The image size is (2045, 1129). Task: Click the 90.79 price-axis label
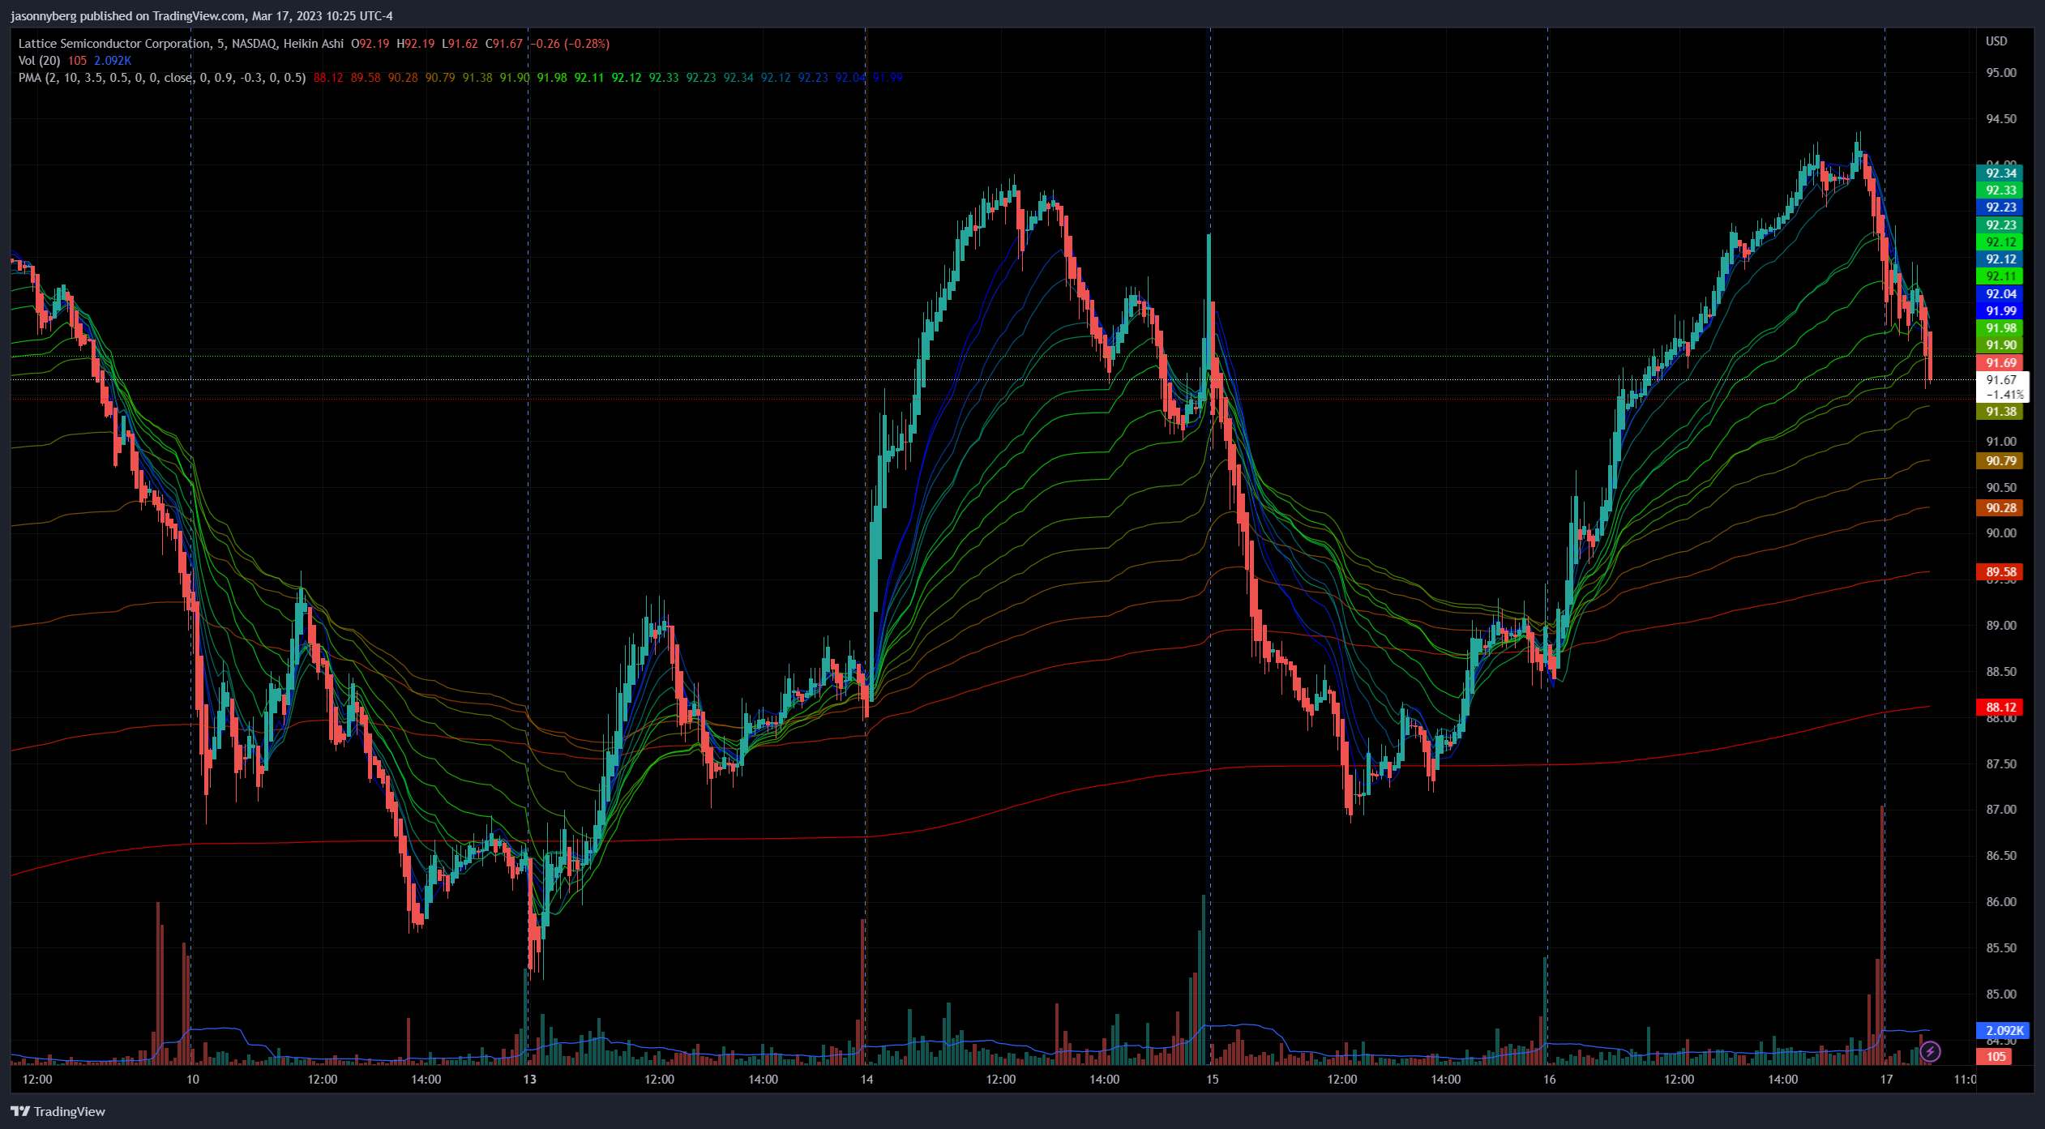pyautogui.click(x=2000, y=461)
